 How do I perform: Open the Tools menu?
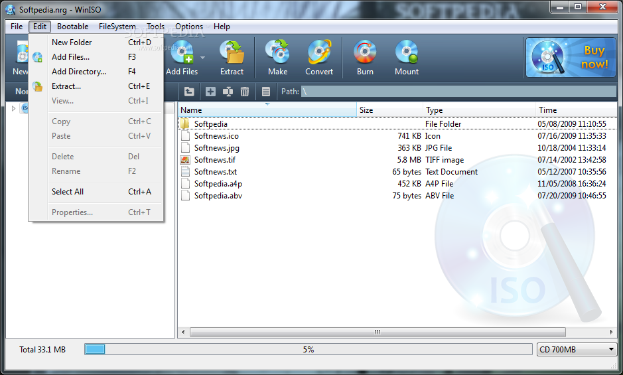155,27
